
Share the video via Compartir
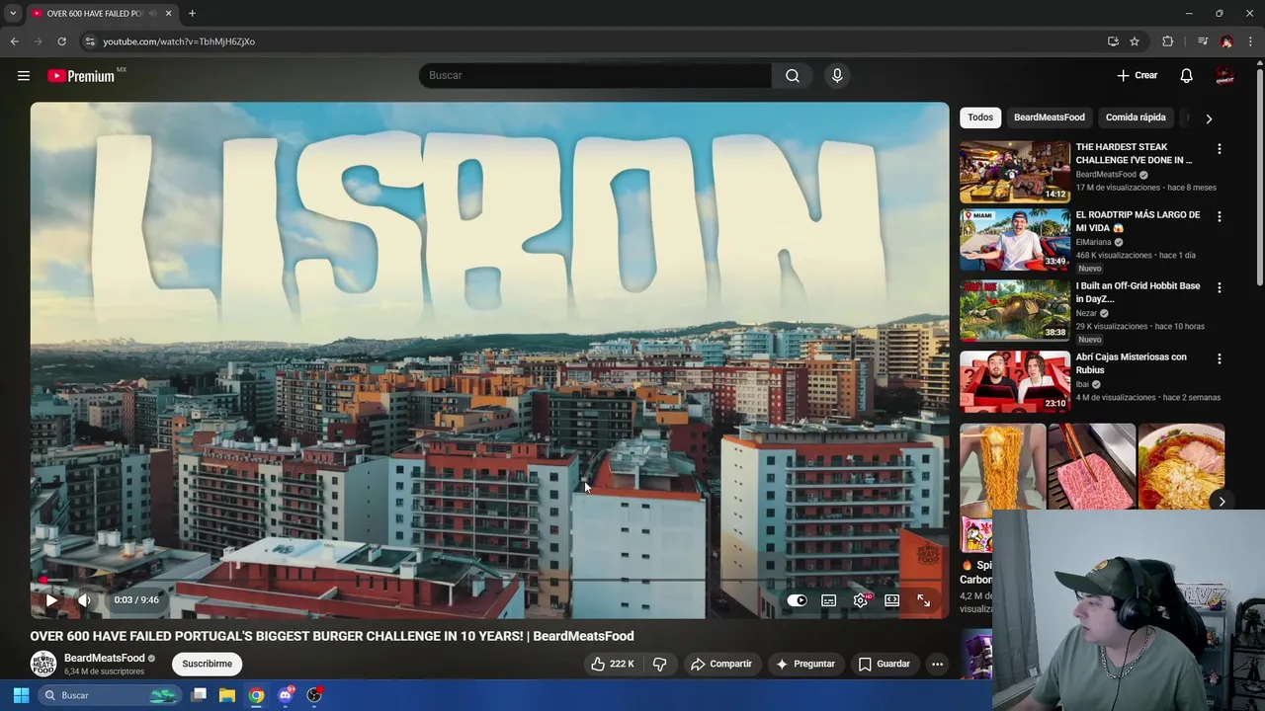(721, 664)
